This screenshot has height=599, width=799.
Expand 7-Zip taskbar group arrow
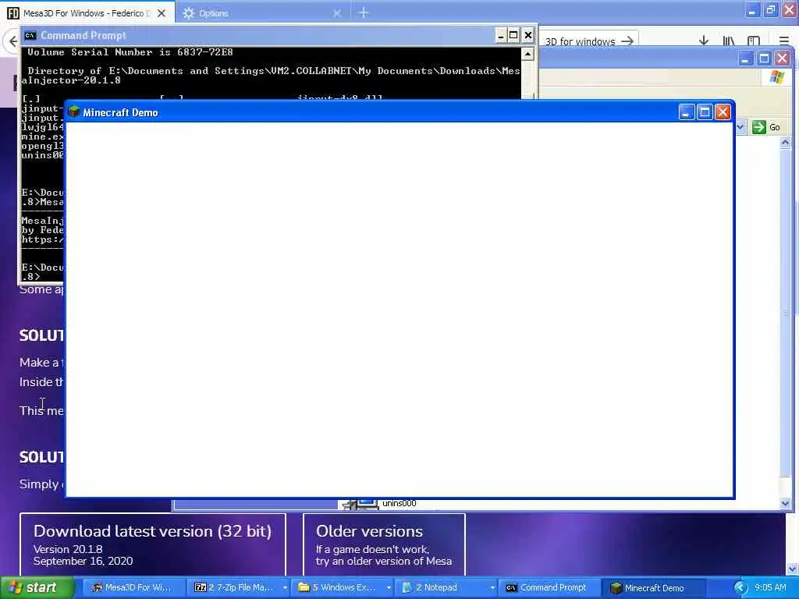pos(284,588)
